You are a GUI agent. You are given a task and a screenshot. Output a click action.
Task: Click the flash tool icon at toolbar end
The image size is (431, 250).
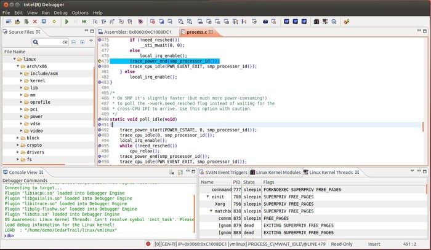pos(346,21)
